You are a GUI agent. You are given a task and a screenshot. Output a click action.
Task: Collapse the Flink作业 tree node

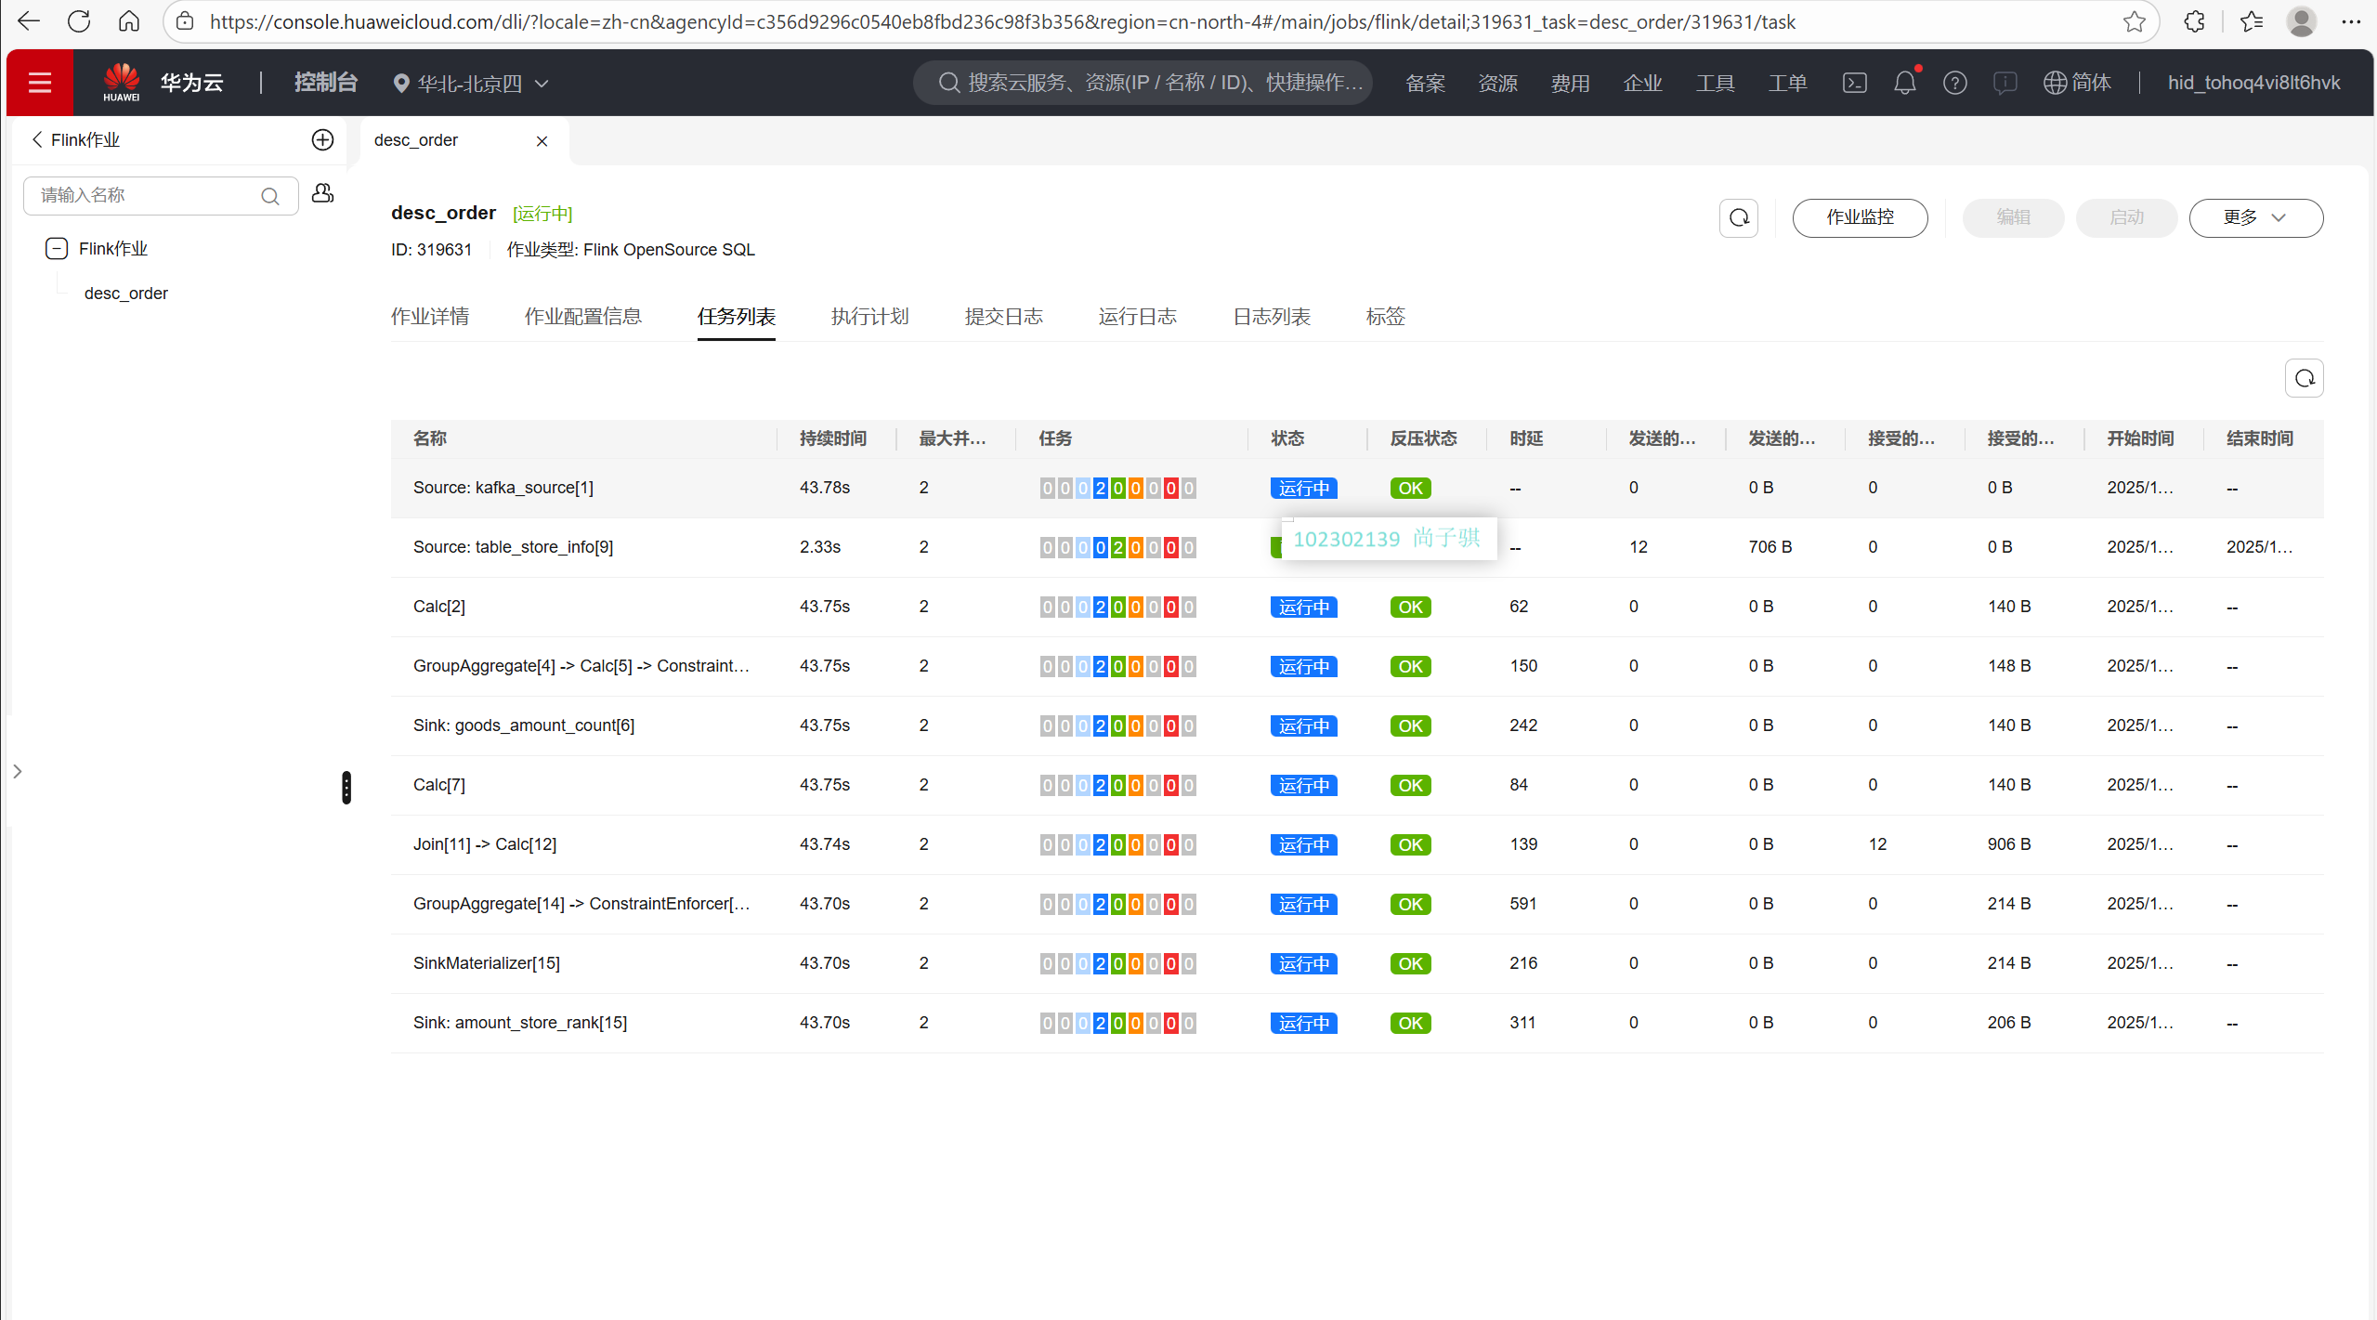[x=57, y=248]
